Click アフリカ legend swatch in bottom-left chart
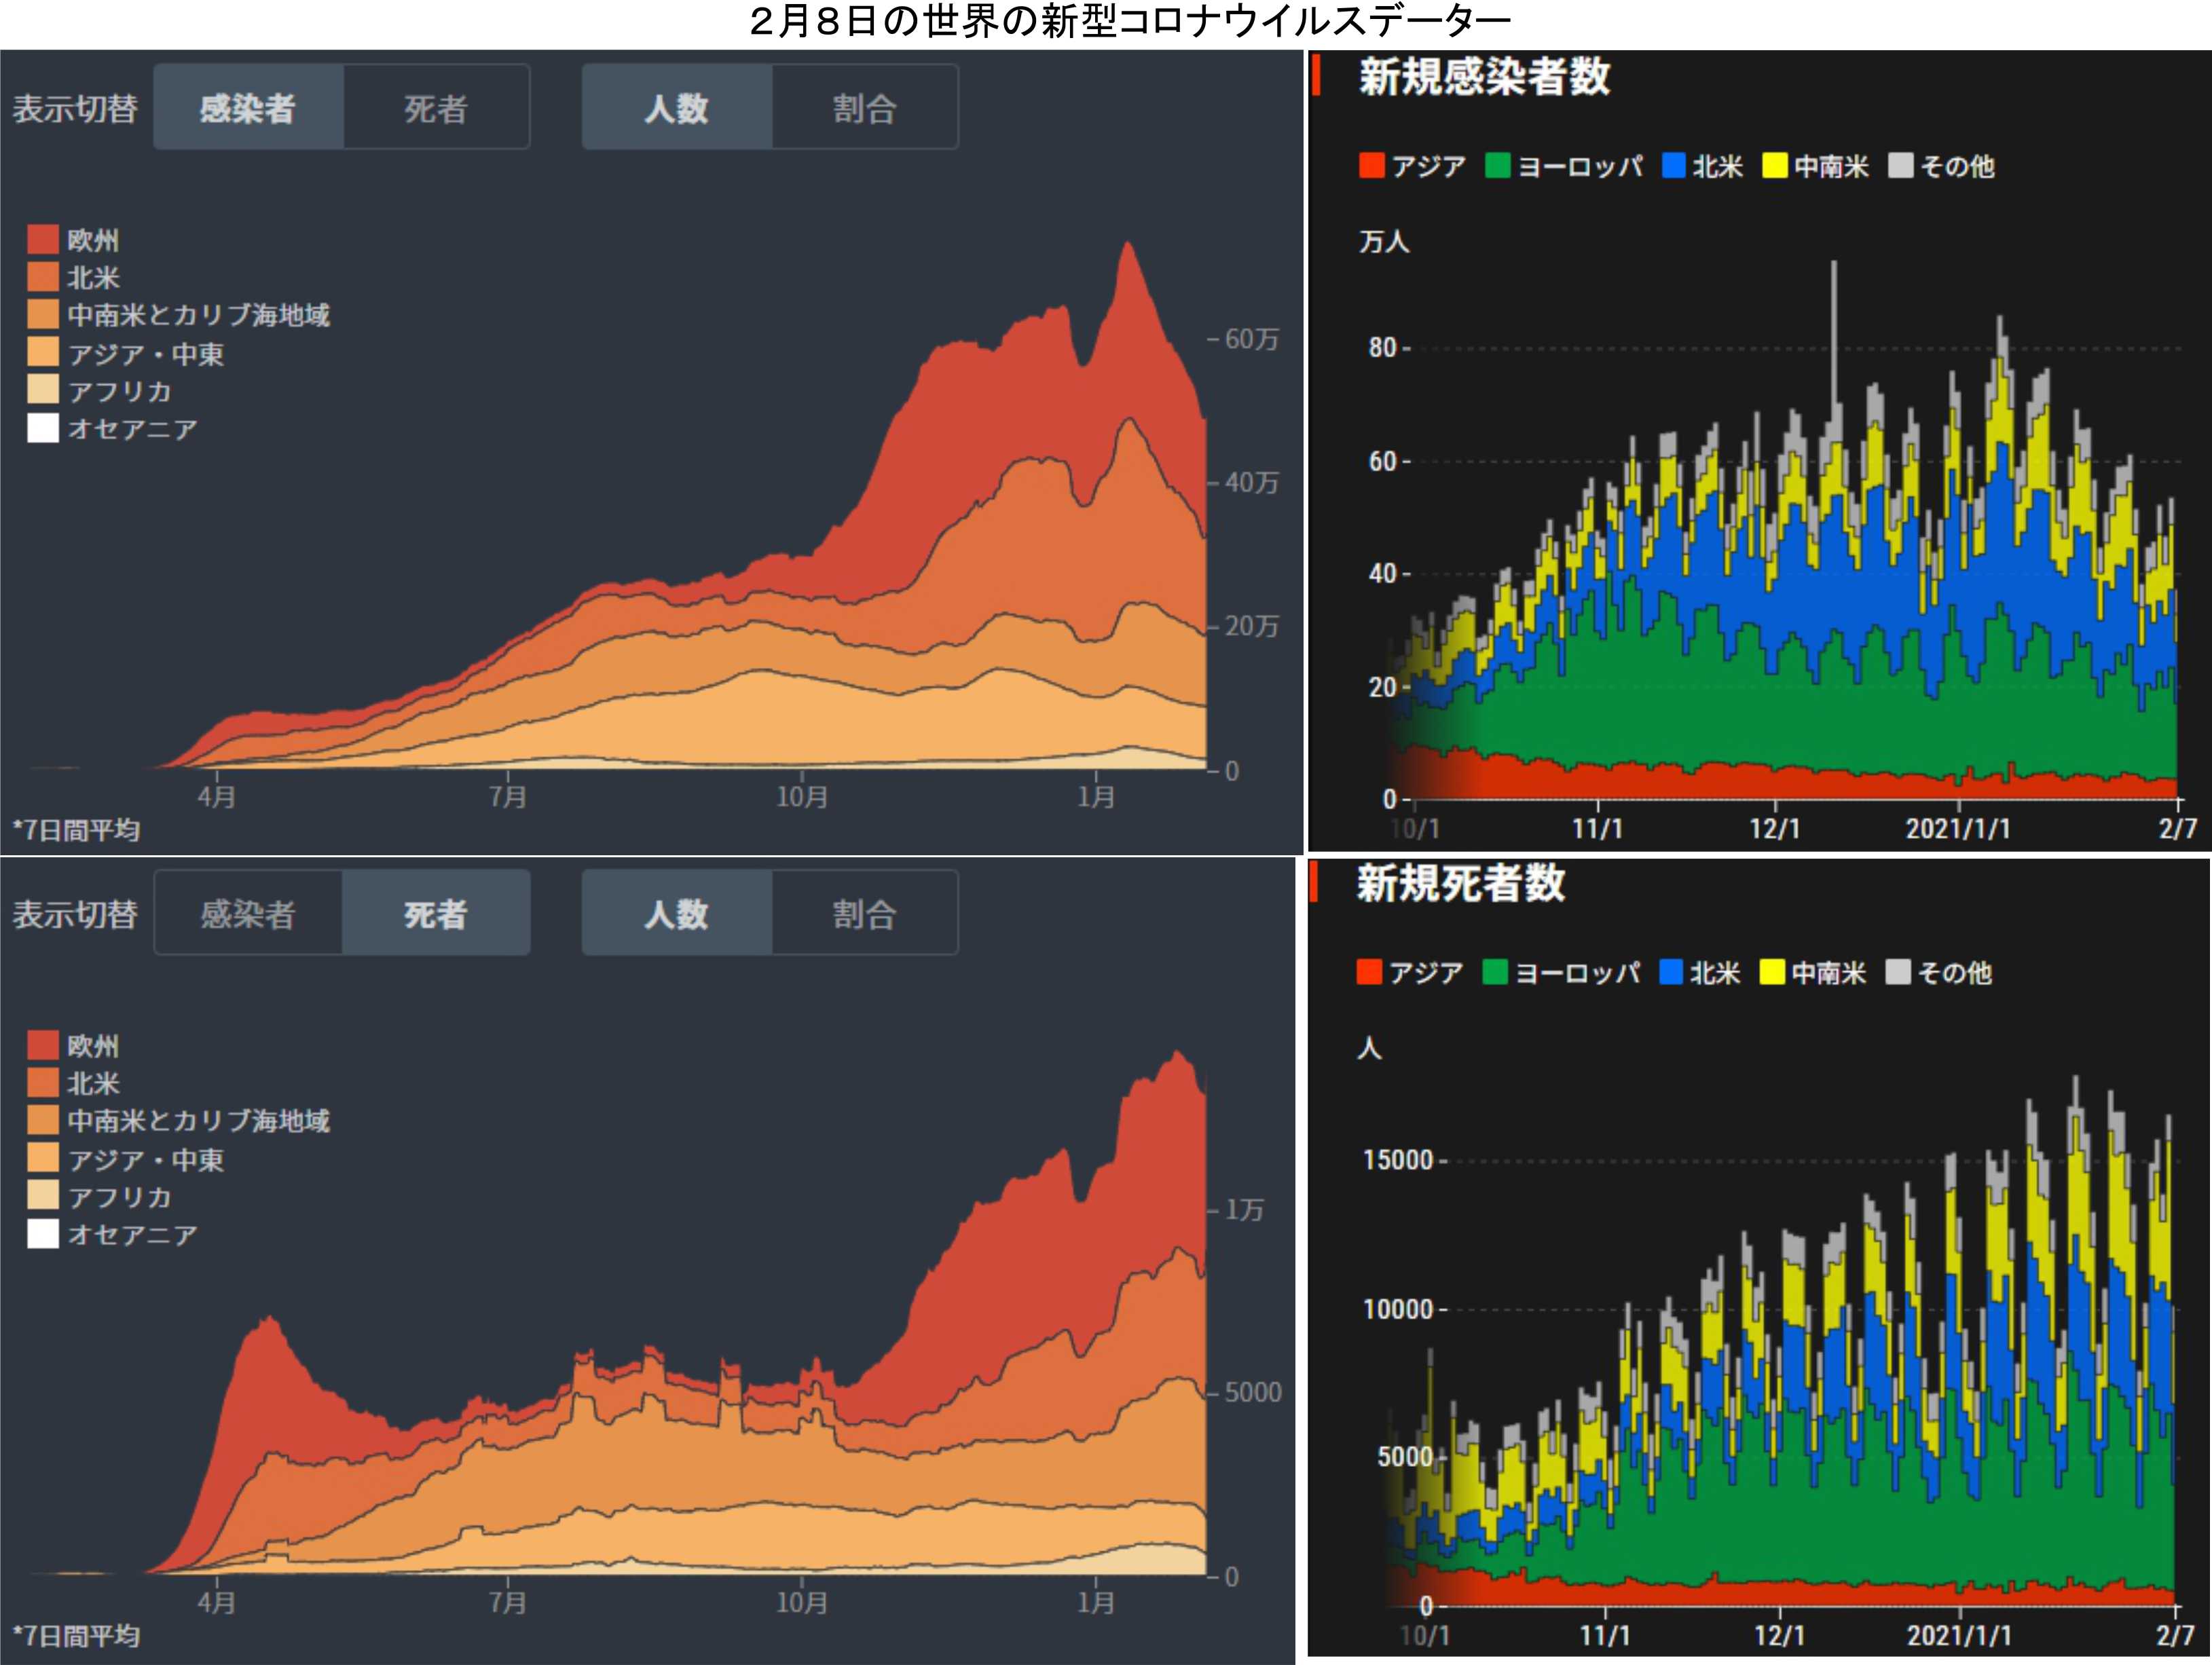The height and width of the screenshot is (1665, 2212). click(x=43, y=1196)
